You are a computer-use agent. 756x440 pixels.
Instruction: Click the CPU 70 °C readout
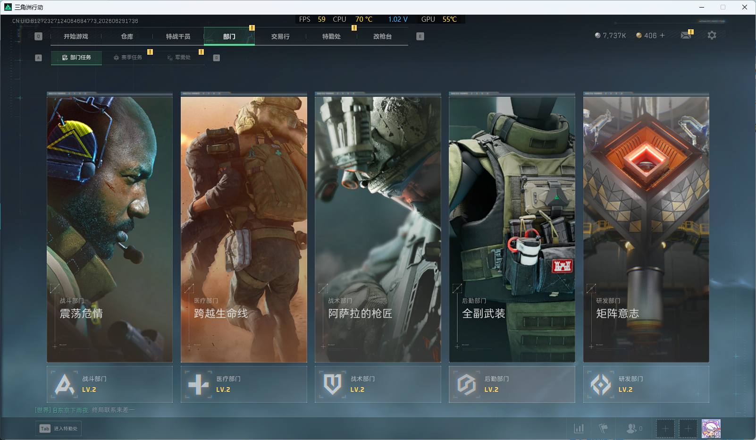pyautogui.click(x=353, y=19)
